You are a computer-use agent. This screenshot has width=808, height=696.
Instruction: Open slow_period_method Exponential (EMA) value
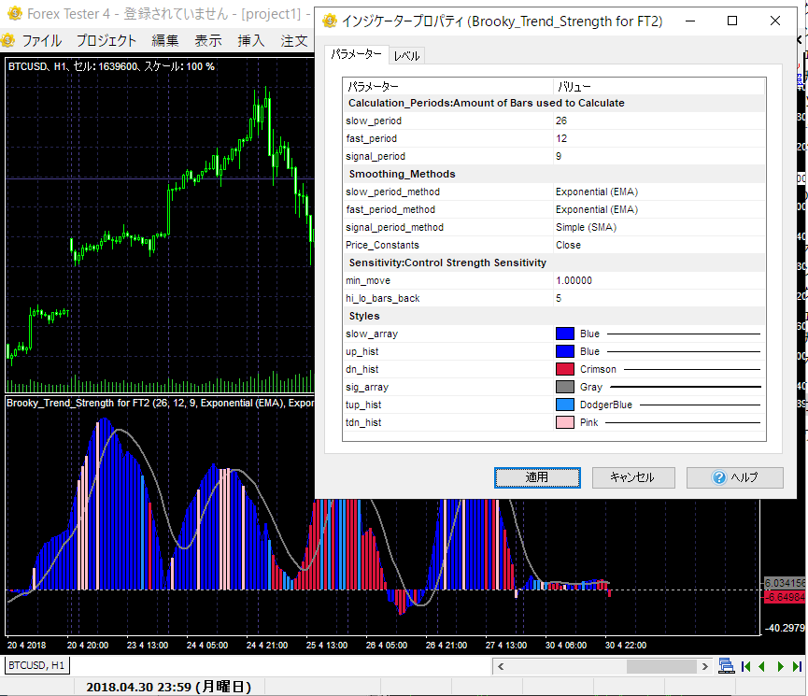pyautogui.click(x=596, y=192)
